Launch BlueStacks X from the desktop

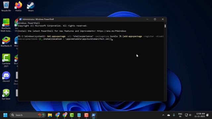[6, 42]
